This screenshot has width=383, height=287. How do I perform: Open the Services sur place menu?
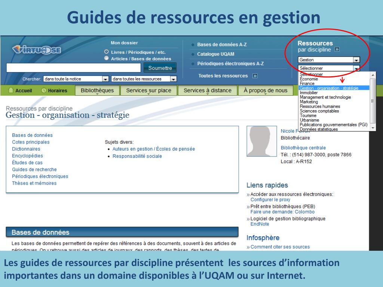point(148,90)
